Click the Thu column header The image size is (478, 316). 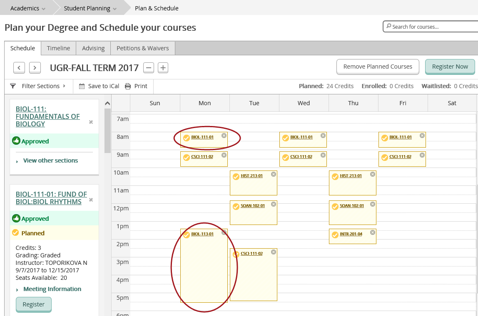[353, 103]
